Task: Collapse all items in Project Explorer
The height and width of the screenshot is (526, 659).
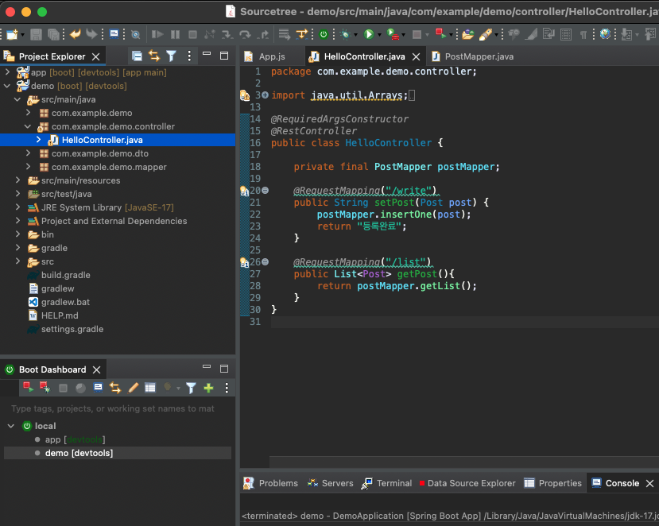Action: (x=137, y=56)
